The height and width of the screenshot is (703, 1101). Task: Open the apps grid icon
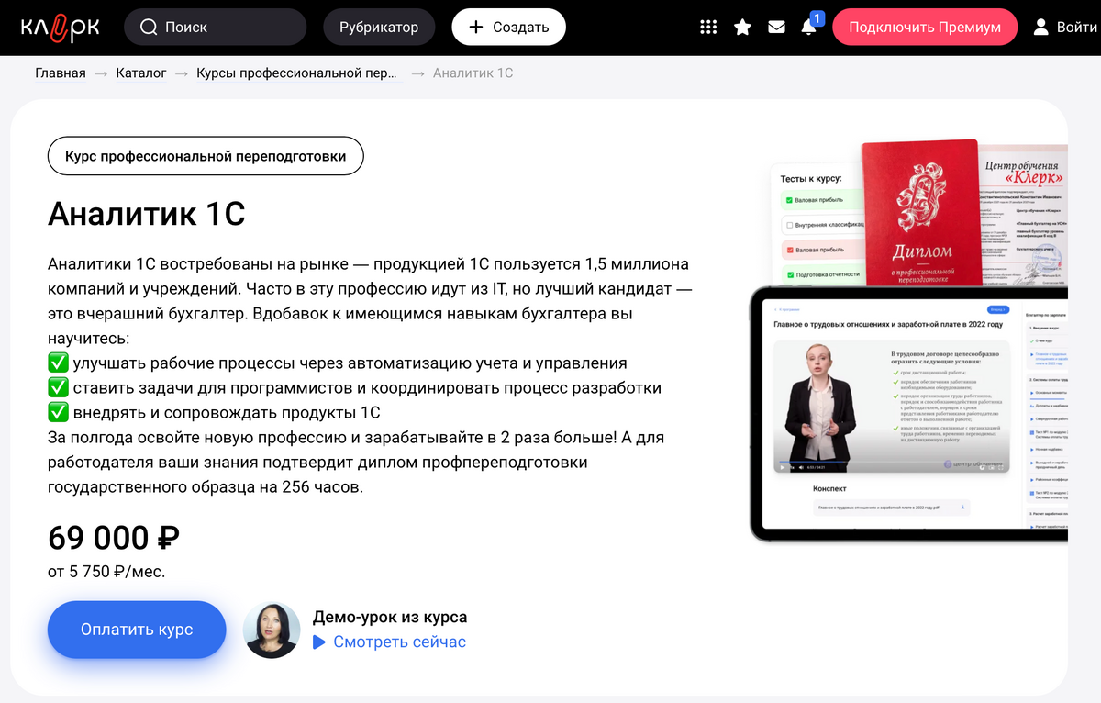[x=708, y=28]
